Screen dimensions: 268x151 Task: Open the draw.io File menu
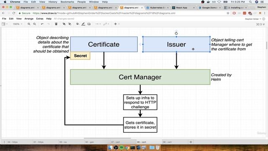[x=4, y=18]
